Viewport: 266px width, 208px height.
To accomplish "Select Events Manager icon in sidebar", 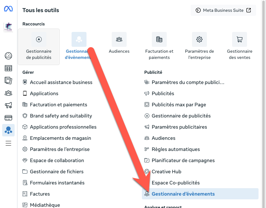I will [x=8, y=130].
